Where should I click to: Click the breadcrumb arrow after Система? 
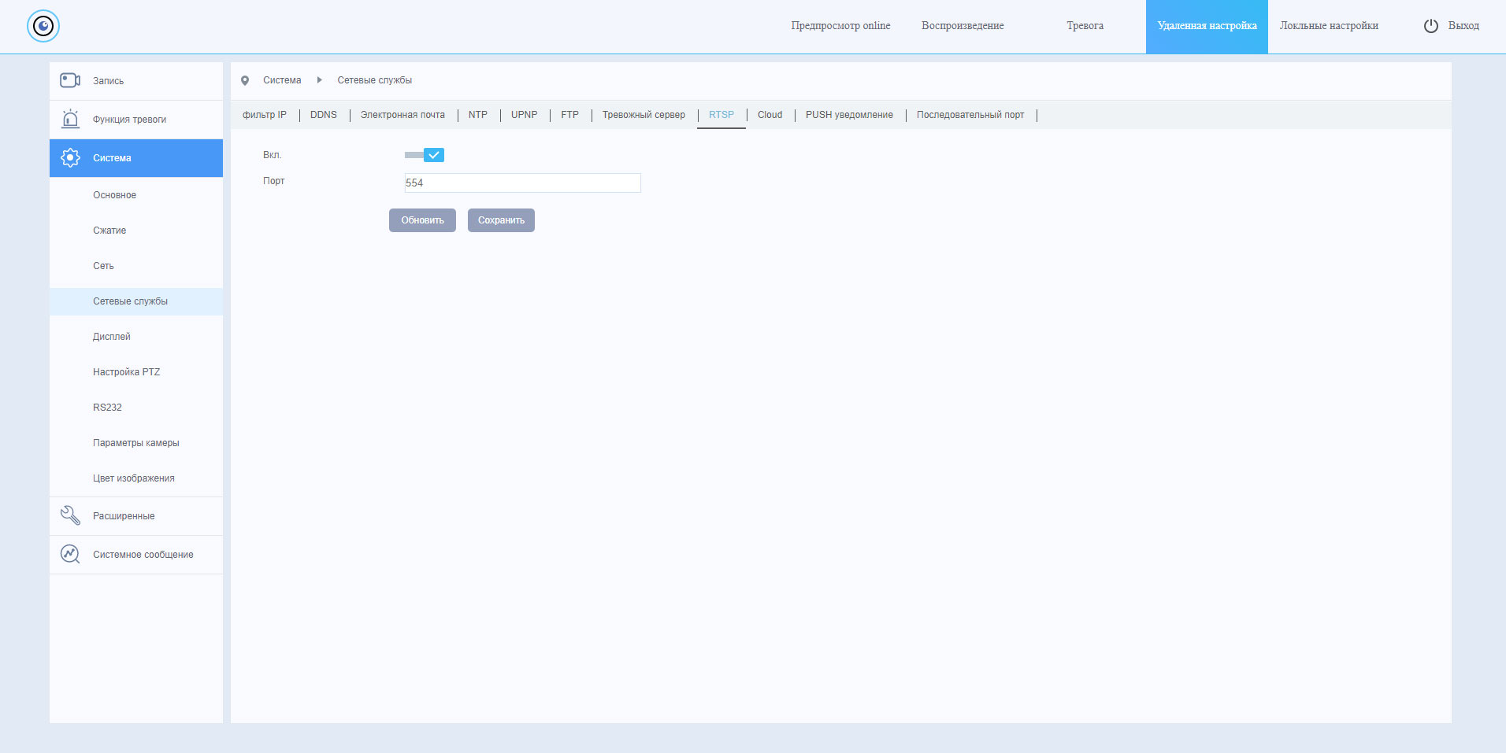[x=319, y=80]
